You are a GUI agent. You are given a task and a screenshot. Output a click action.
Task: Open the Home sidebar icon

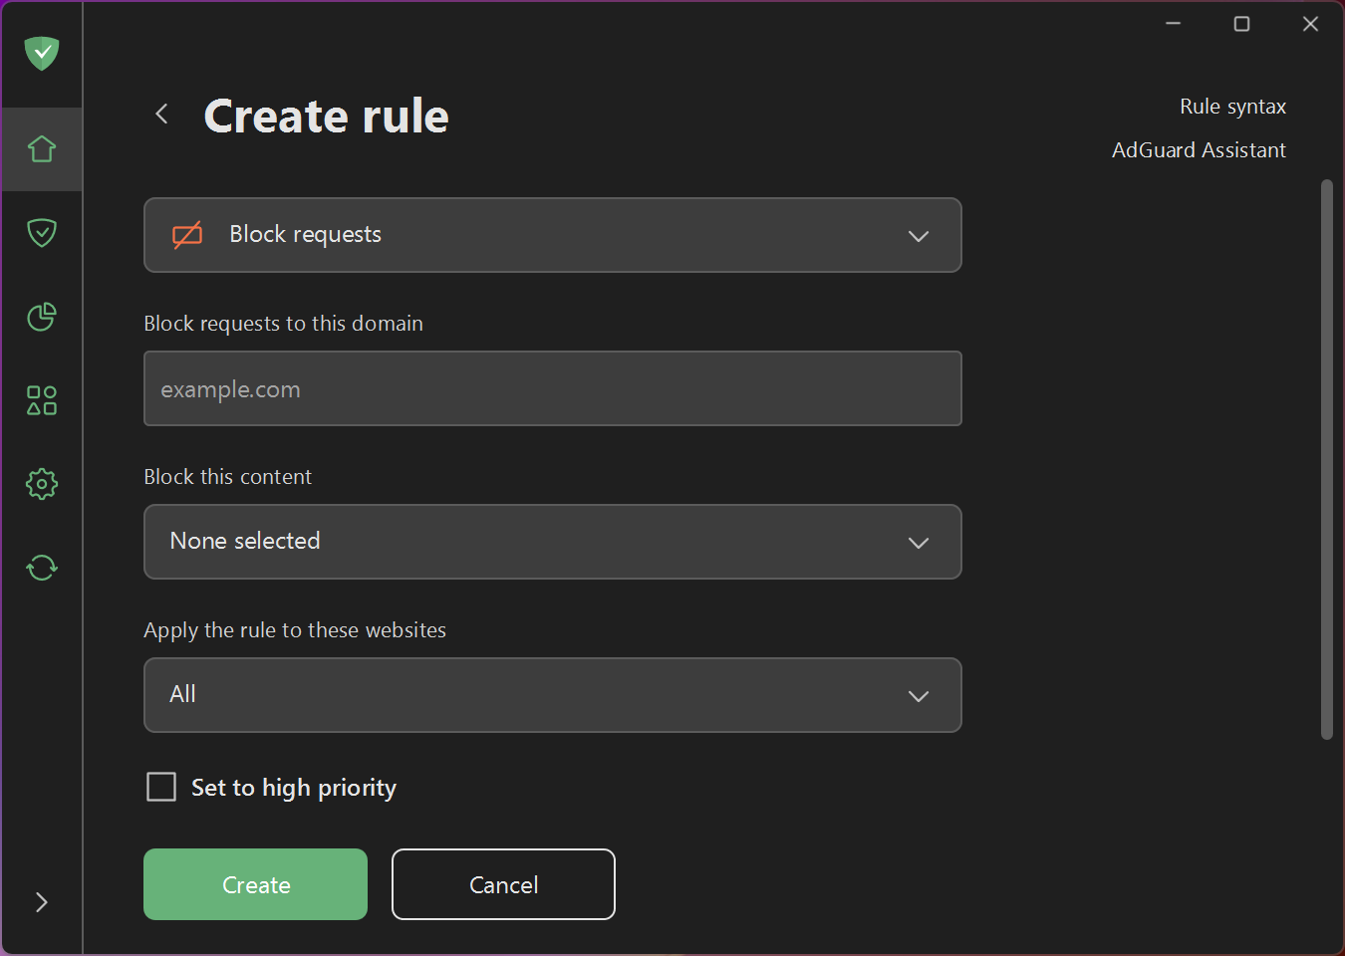click(41, 147)
